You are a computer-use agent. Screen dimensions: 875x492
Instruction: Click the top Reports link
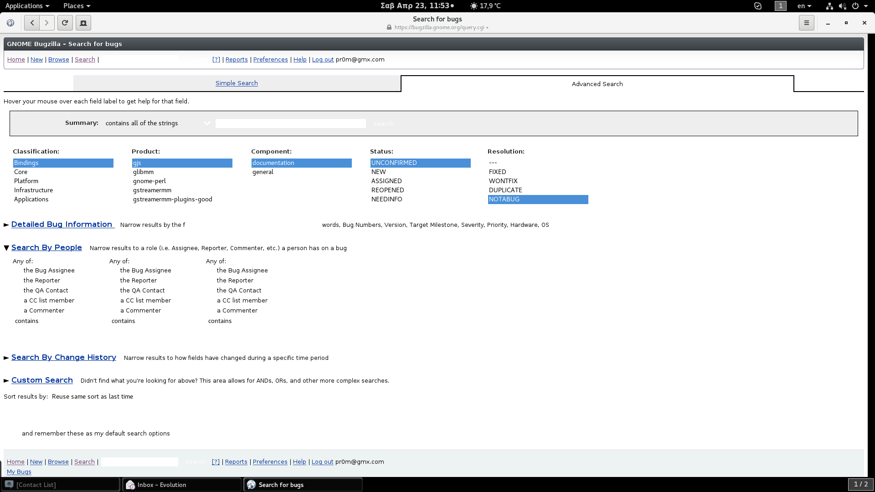click(x=237, y=59)
